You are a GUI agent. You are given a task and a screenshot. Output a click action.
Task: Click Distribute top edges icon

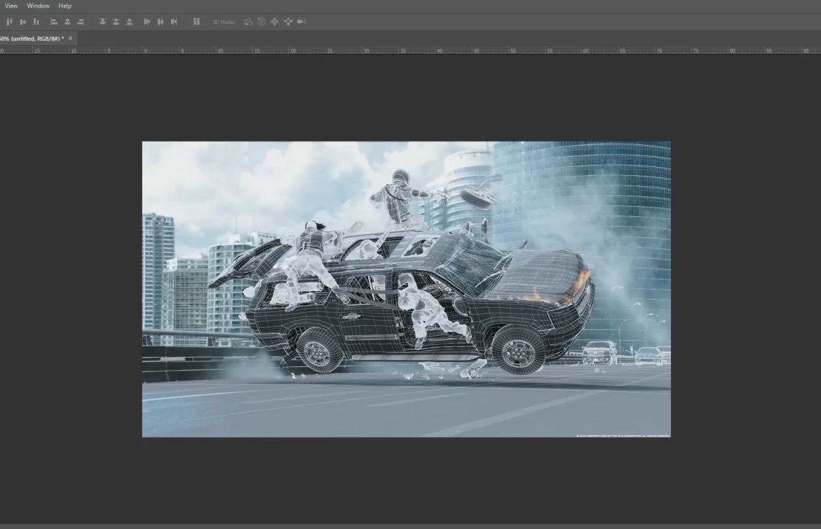tap(103, 21)
